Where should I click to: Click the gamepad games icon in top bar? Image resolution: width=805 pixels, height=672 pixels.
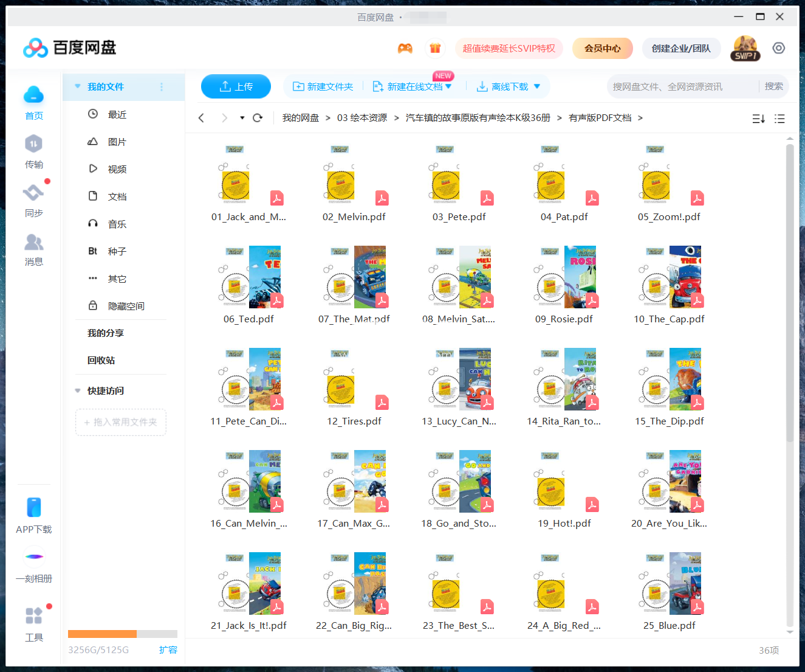(405, 47)
